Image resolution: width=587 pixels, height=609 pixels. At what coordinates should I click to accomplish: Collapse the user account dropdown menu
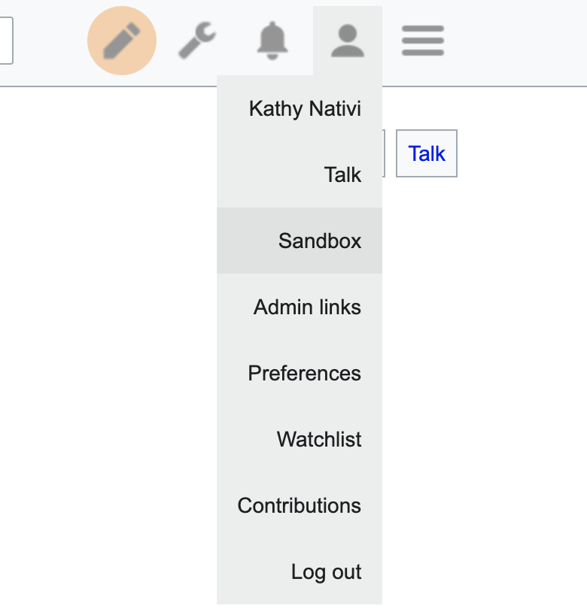point(348,41)
